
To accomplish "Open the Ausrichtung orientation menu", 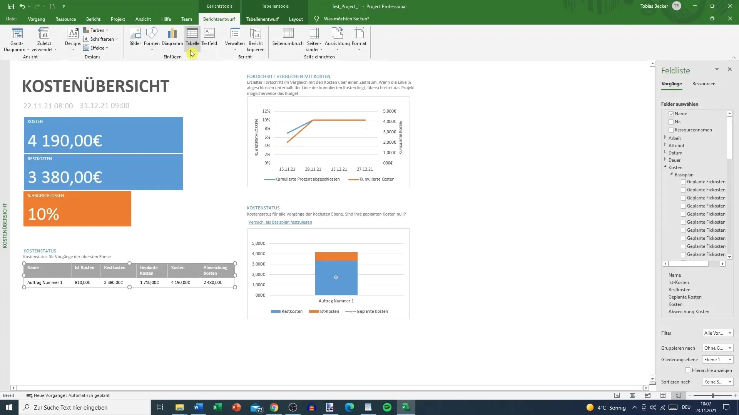I will (x=337, y=40).
